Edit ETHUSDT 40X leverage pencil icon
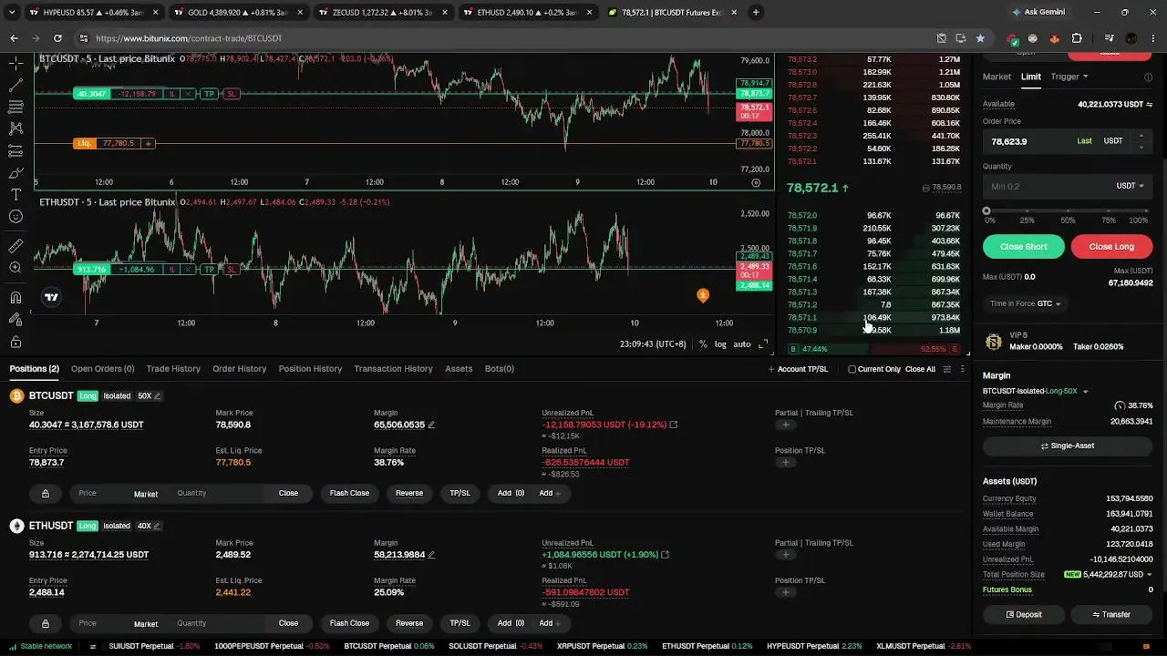 point(157,526)
